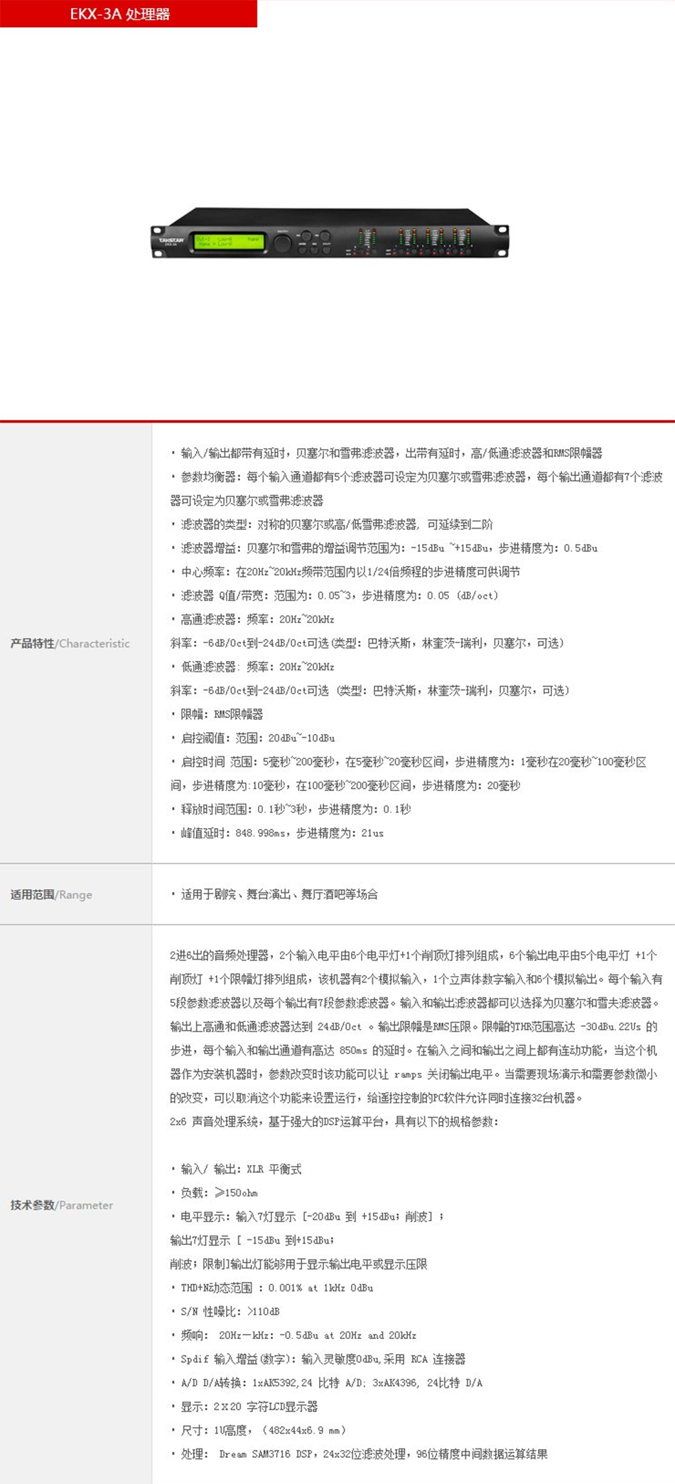Click the 中心频率 bullet line

(x=345, y=572)
